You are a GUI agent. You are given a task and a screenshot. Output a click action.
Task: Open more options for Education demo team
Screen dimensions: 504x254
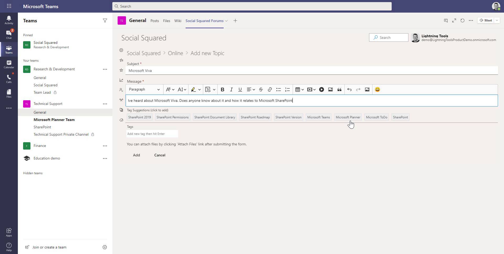105,158
